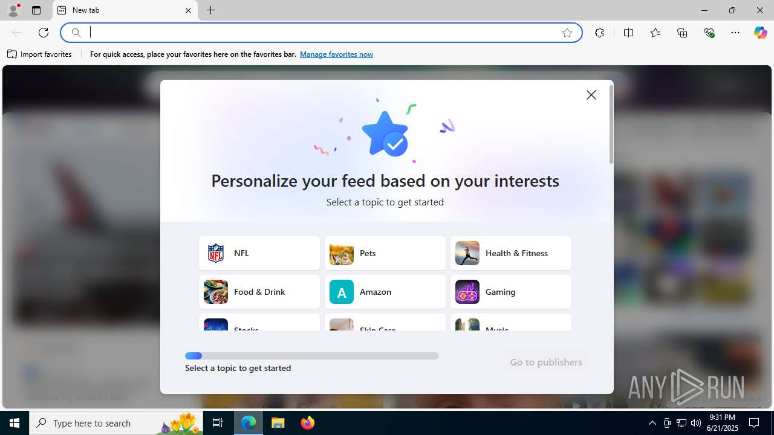Select the Health & Fitness topic

click(x=511, y=253)
